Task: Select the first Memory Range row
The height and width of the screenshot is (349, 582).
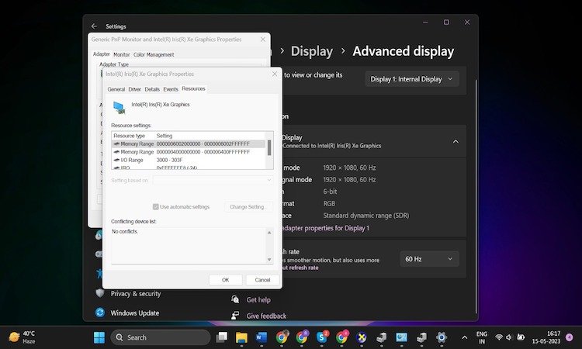Action: point(189,144)
